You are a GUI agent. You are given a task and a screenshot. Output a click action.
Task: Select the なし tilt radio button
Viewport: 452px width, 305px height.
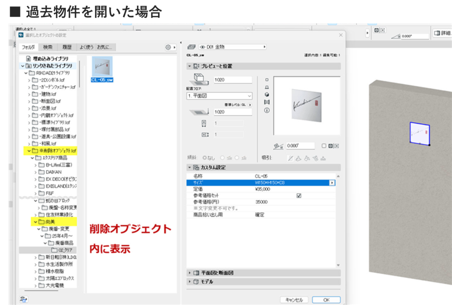pyautogui.click(x=205, y=158)
